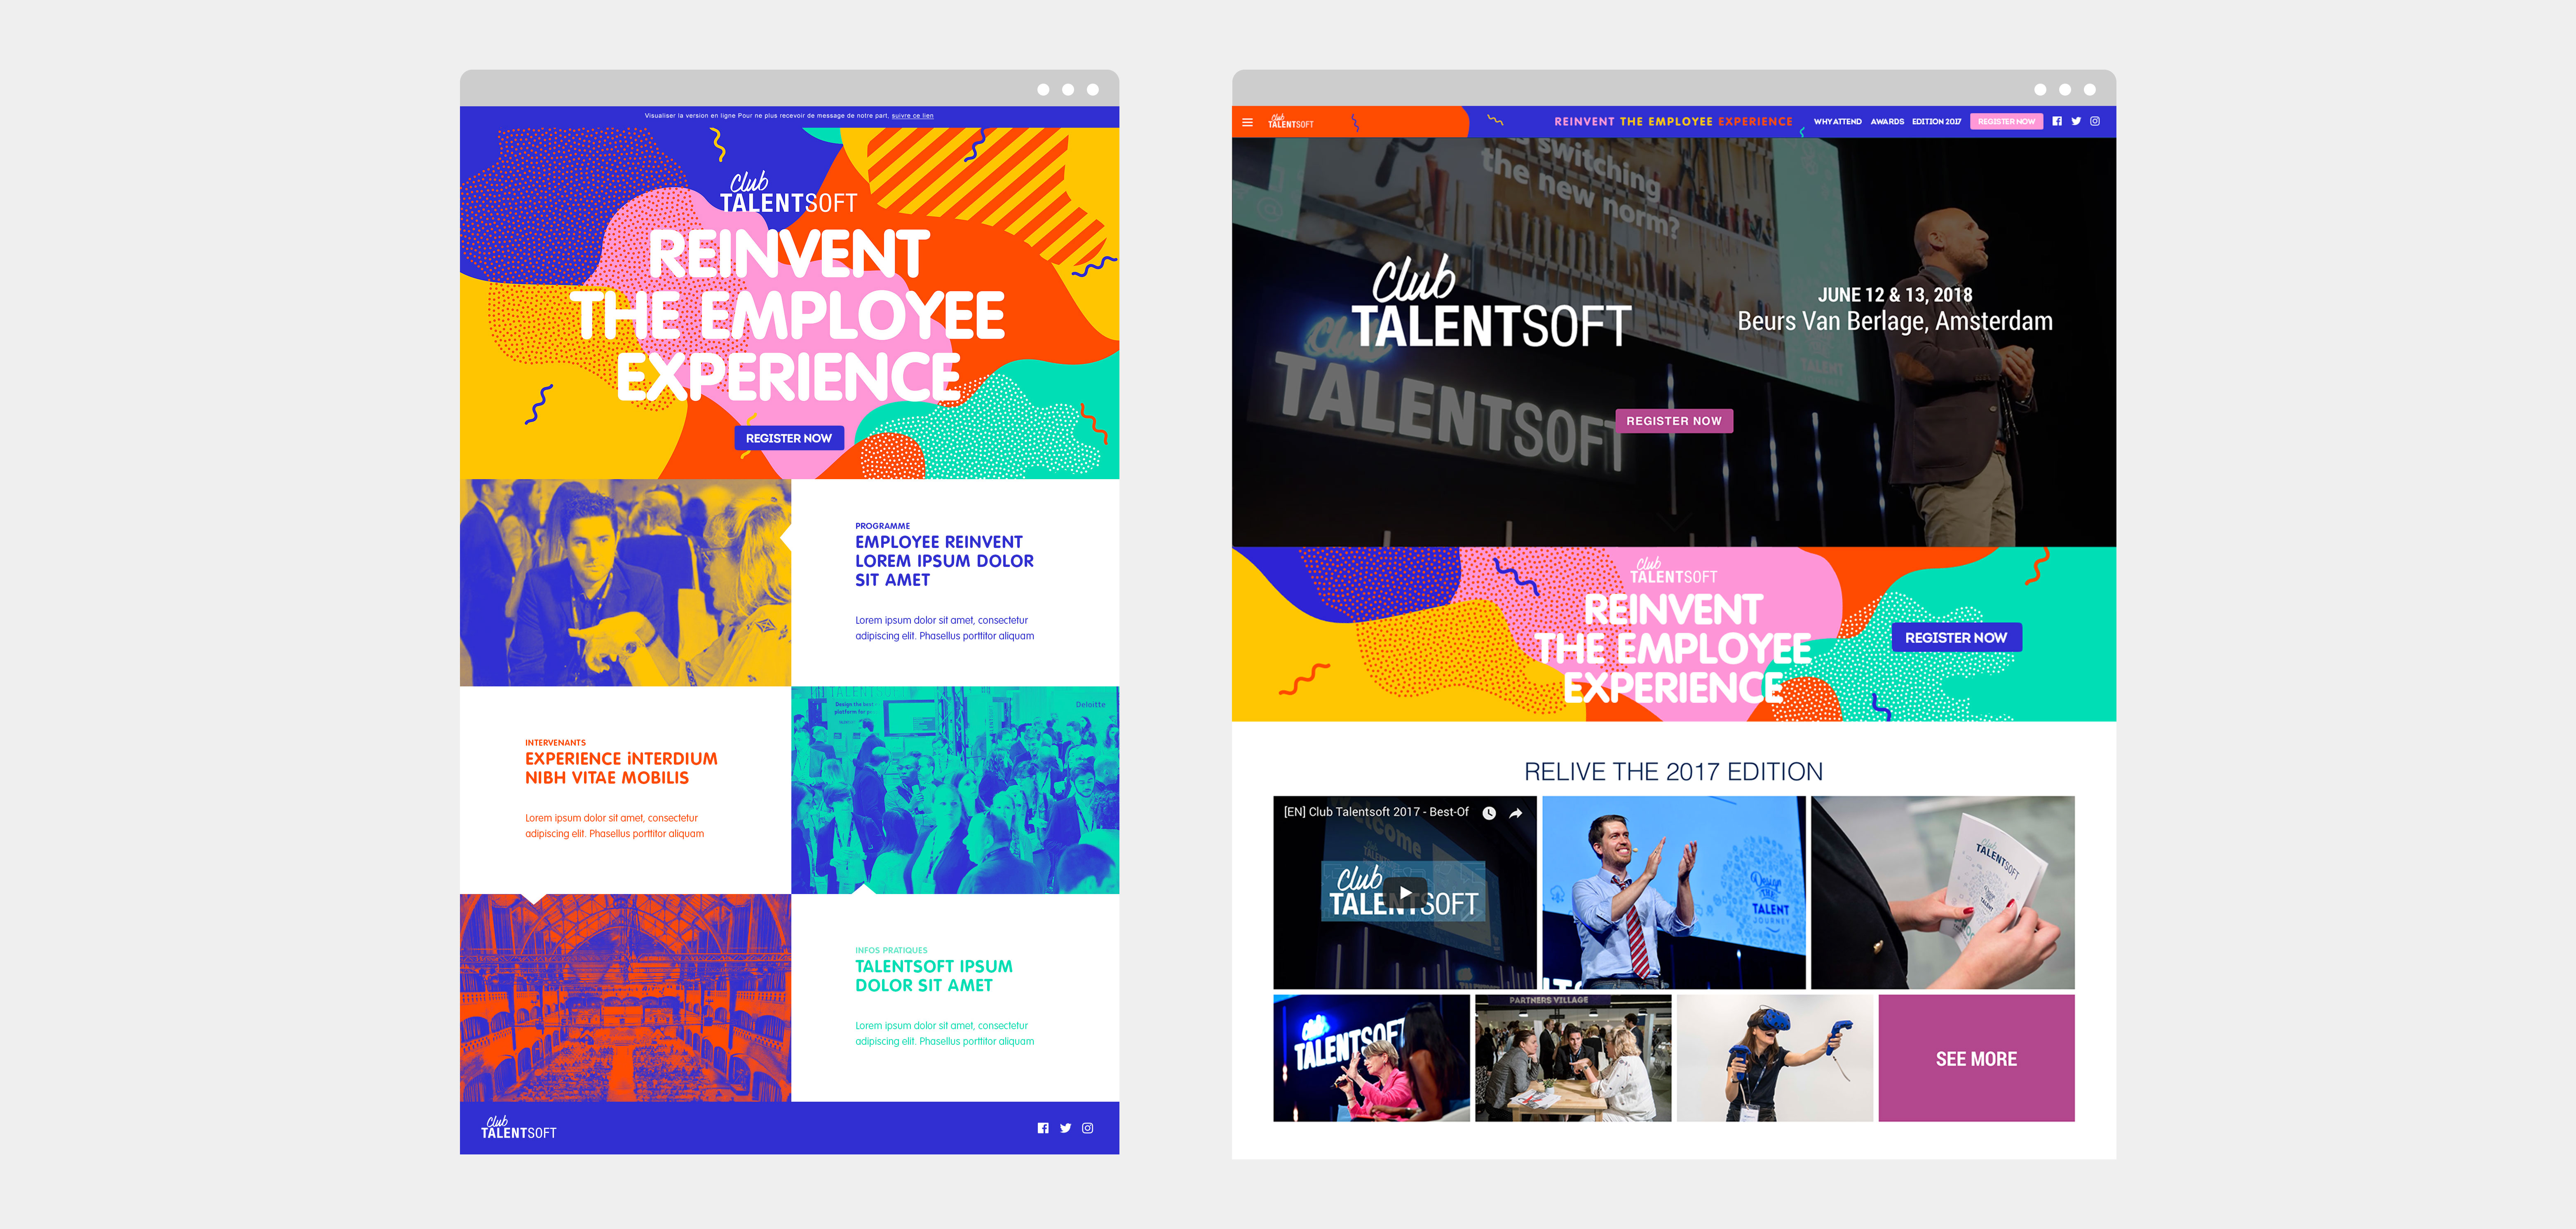Click the Club Talentsoft logo in the orange header

pyautogui.click(x=1290, y=121)
